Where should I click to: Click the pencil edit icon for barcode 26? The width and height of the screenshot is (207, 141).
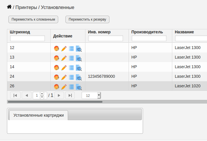point(64,87)
